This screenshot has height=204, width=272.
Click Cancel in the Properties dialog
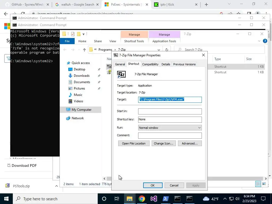point(174,185)
